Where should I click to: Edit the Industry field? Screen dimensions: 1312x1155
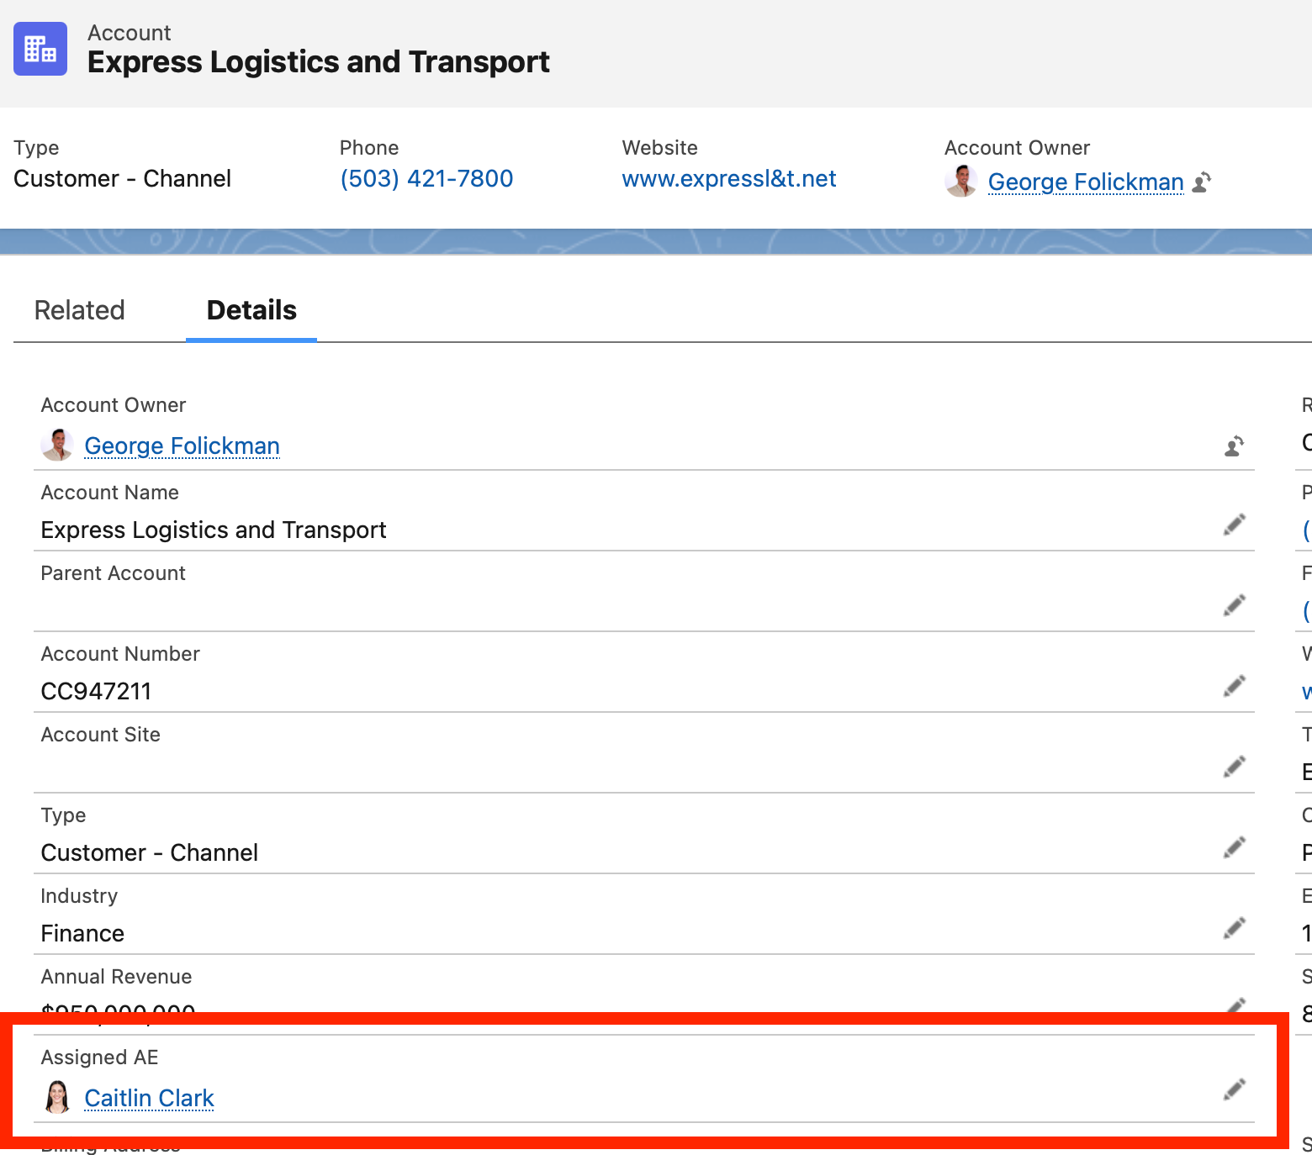[1234, 927]
